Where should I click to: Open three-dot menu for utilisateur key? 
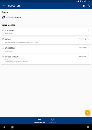pos(89,47)
